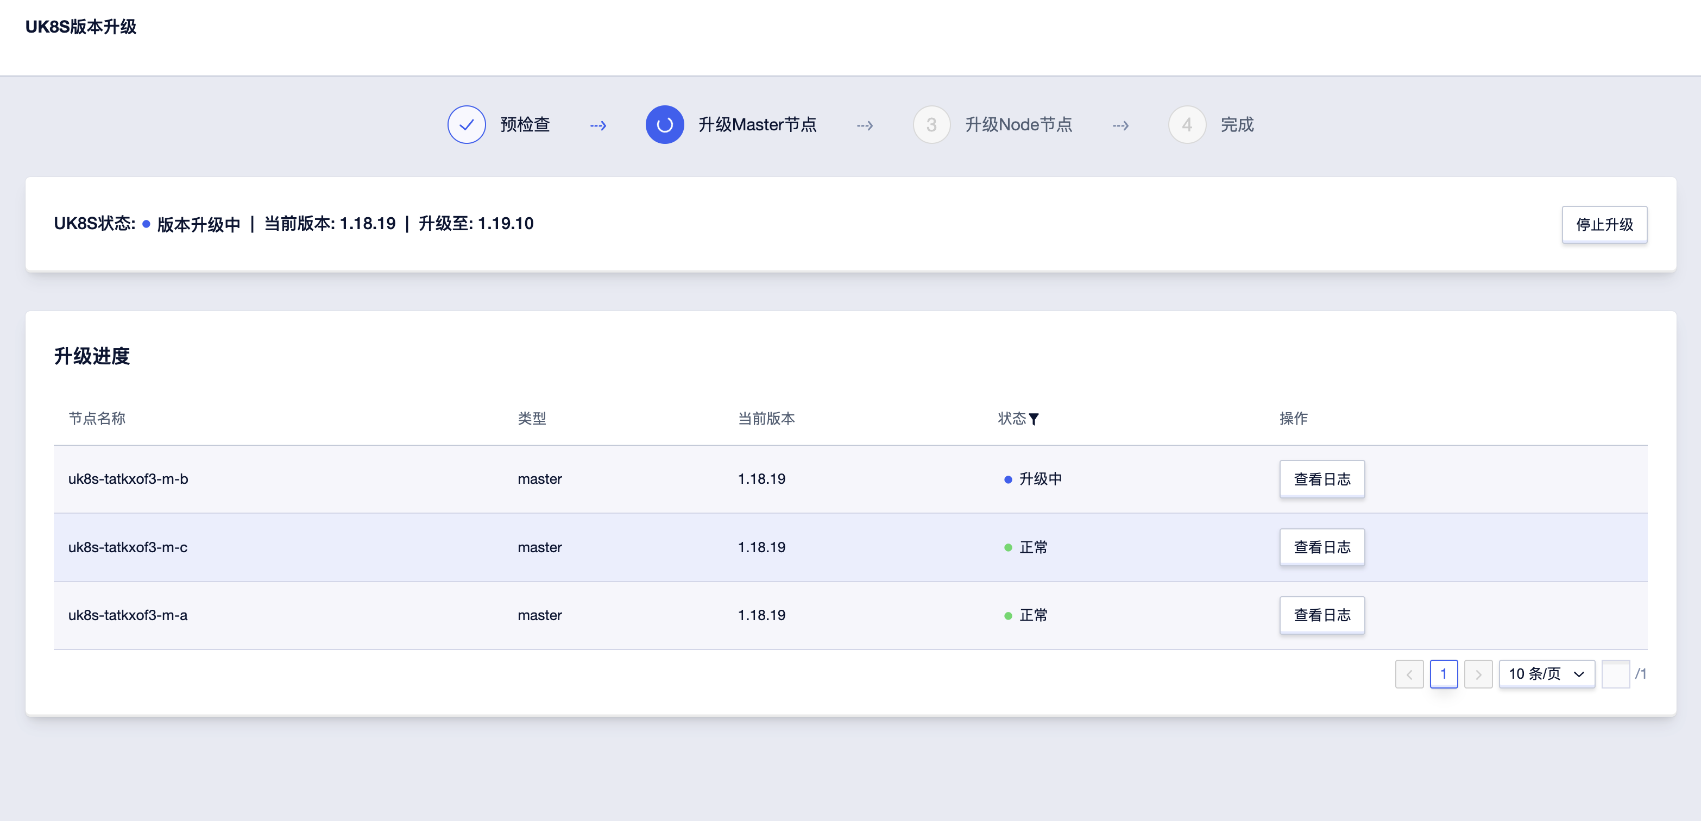
Task: Click the 升级Node节点 step label
Action: [x=1018, y=125]
